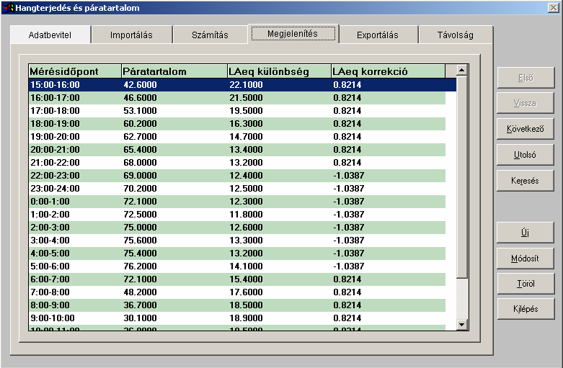Select the 4:00-5:00 row
Viewport: 563px width, 368px height.
coord(237,253)
